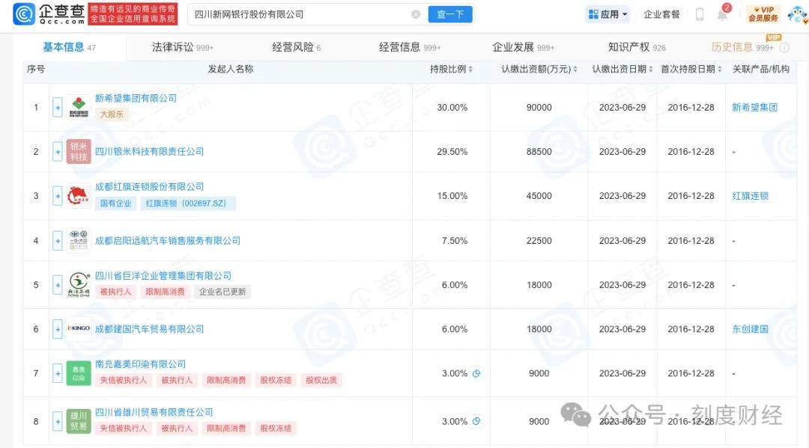Viewport: 809px width, 448px height.
Task: Open 四川银米科技有限责任公司 link
Action: coord(149,151)
